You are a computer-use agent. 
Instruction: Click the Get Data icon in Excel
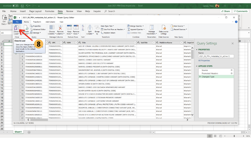(x=4, y=18)
